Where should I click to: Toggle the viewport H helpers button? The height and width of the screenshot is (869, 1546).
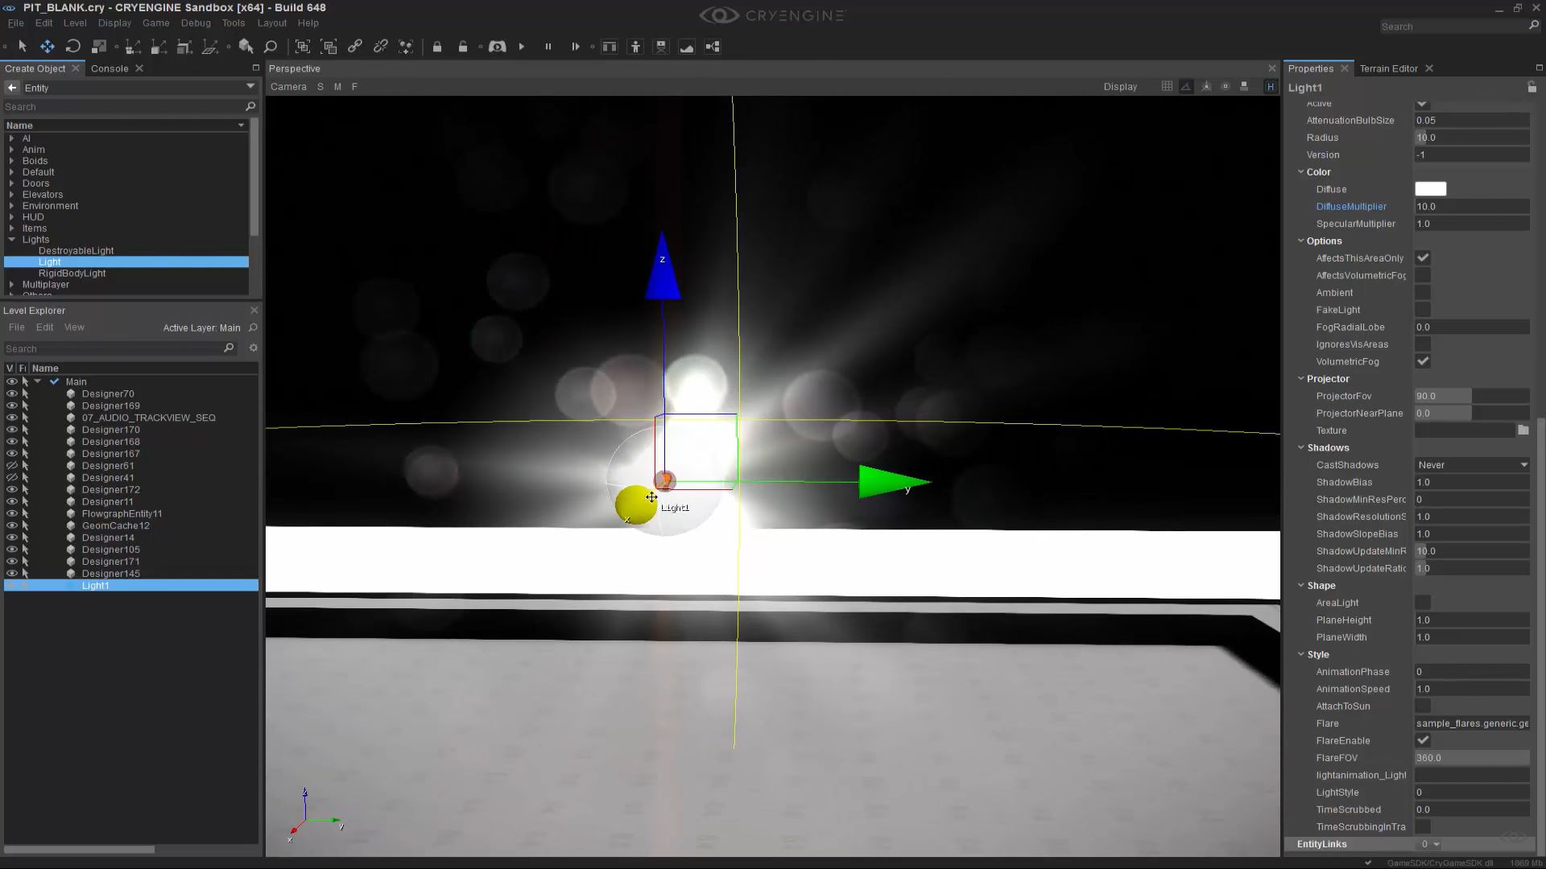pyautogui.click(x=1271, y=87)
